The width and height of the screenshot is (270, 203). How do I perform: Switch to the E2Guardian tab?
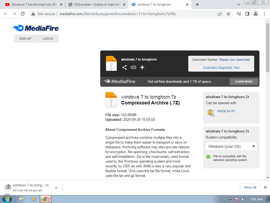(97, 4)
